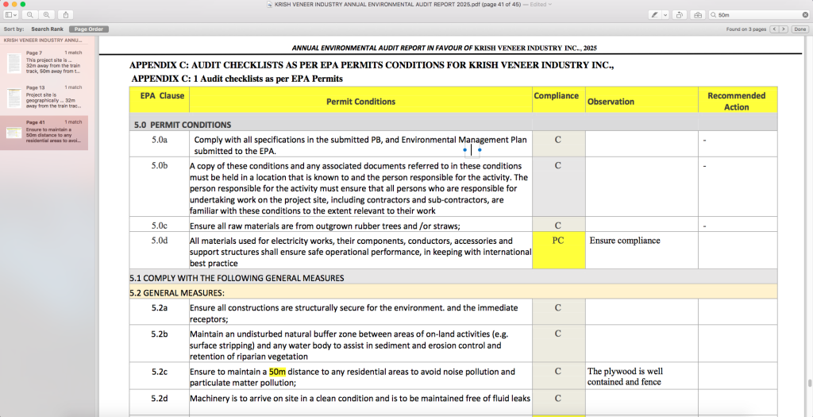Go to next search result
This screenshot has height=417, width=813.
click(x=784, y=29)
